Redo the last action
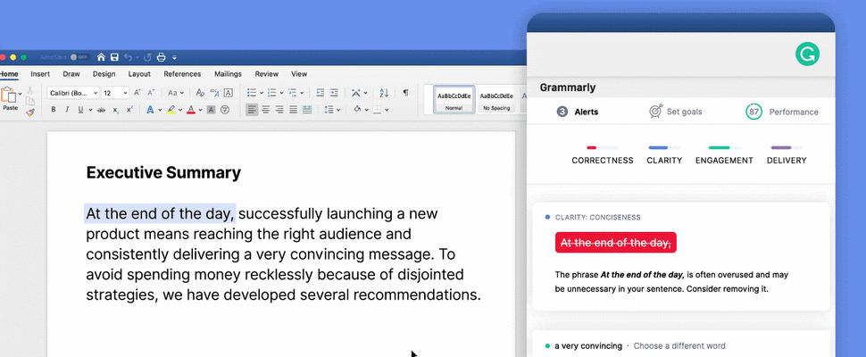Image resolution: width=866 pixels, height=357 pixels. pyautogui.click(x=147, y=57)
